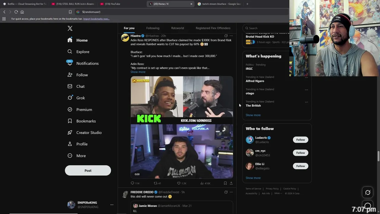This screenshot has height=214, width=380.
Task: Open browser home button
Action: (22, 12)
